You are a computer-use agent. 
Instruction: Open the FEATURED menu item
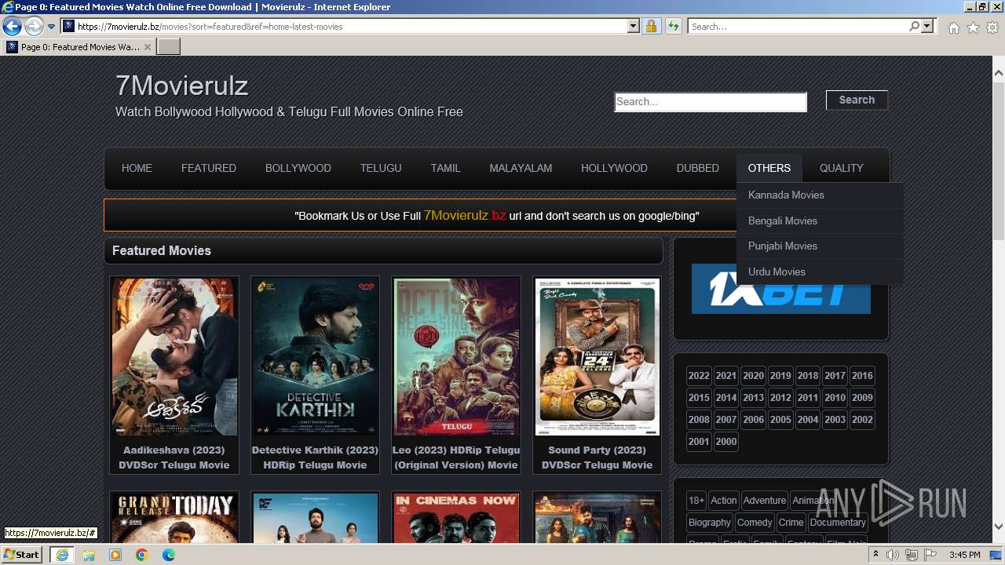(209, 168)
